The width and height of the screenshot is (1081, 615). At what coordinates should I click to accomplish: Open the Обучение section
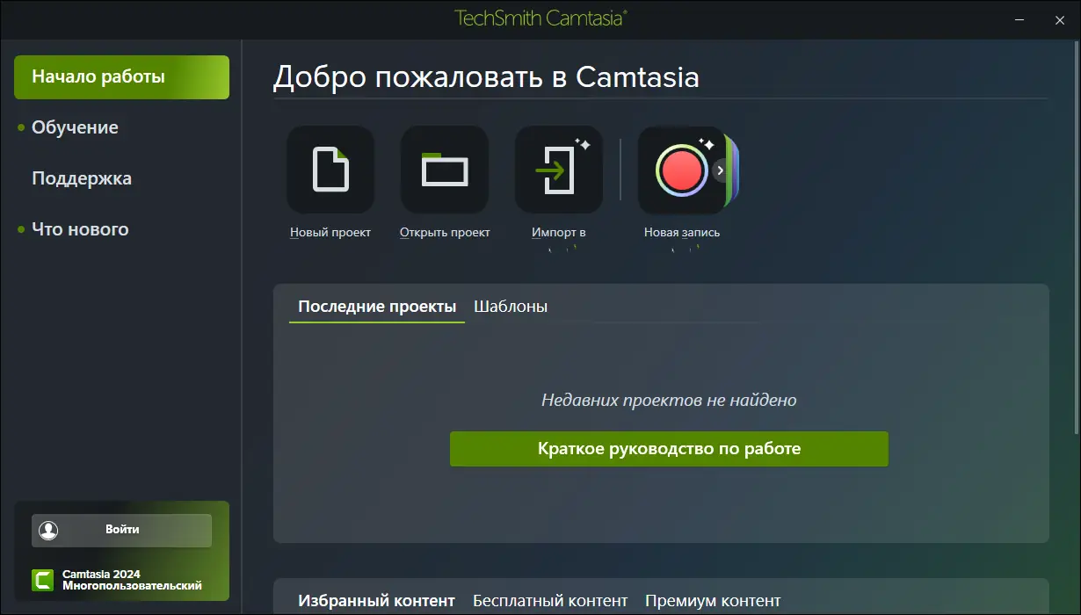tap(75, 127)
